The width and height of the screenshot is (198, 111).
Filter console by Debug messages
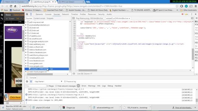[110, 86]
